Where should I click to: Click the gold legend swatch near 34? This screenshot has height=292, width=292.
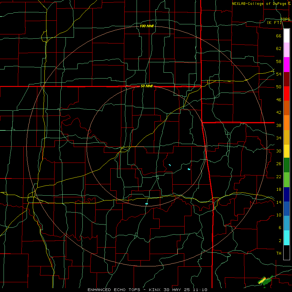pos(286,138)
